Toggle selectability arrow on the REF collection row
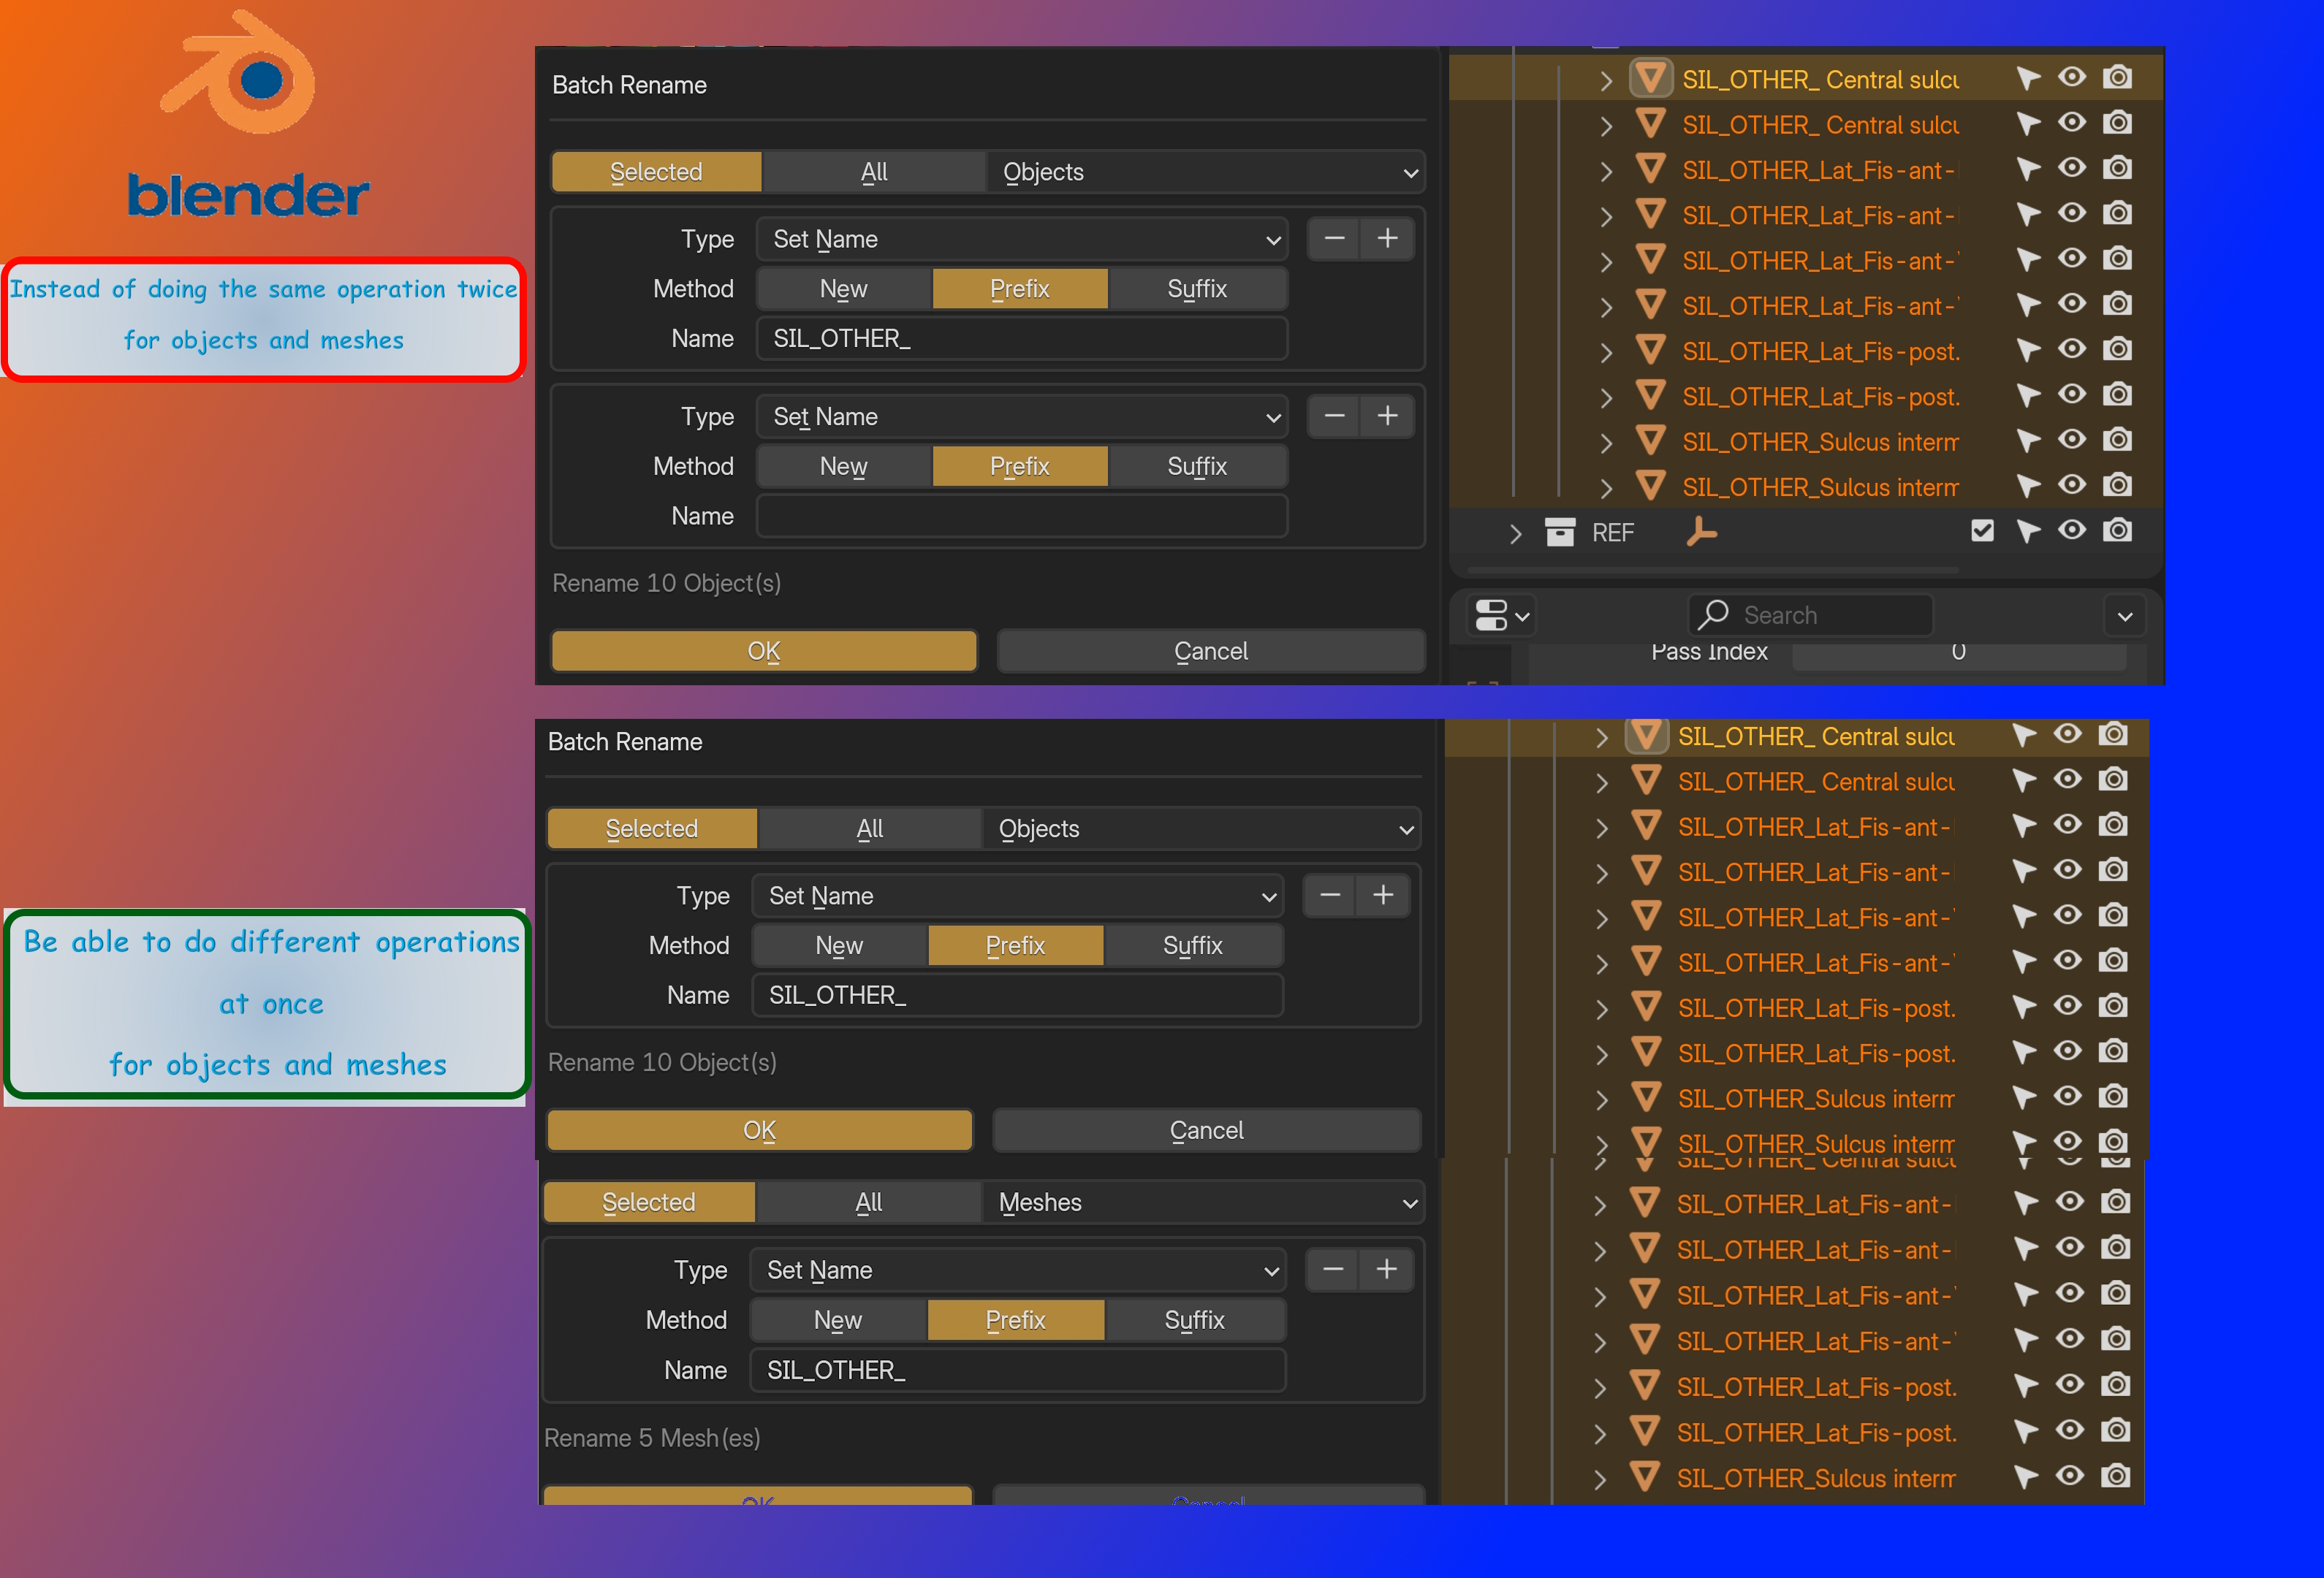 pos(2027,530)
